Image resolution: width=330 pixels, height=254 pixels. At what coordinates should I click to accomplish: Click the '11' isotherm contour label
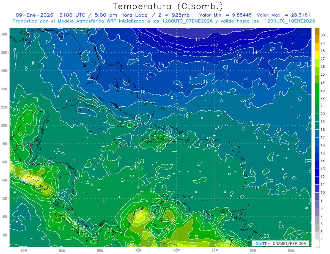click(x=198, y=39)
